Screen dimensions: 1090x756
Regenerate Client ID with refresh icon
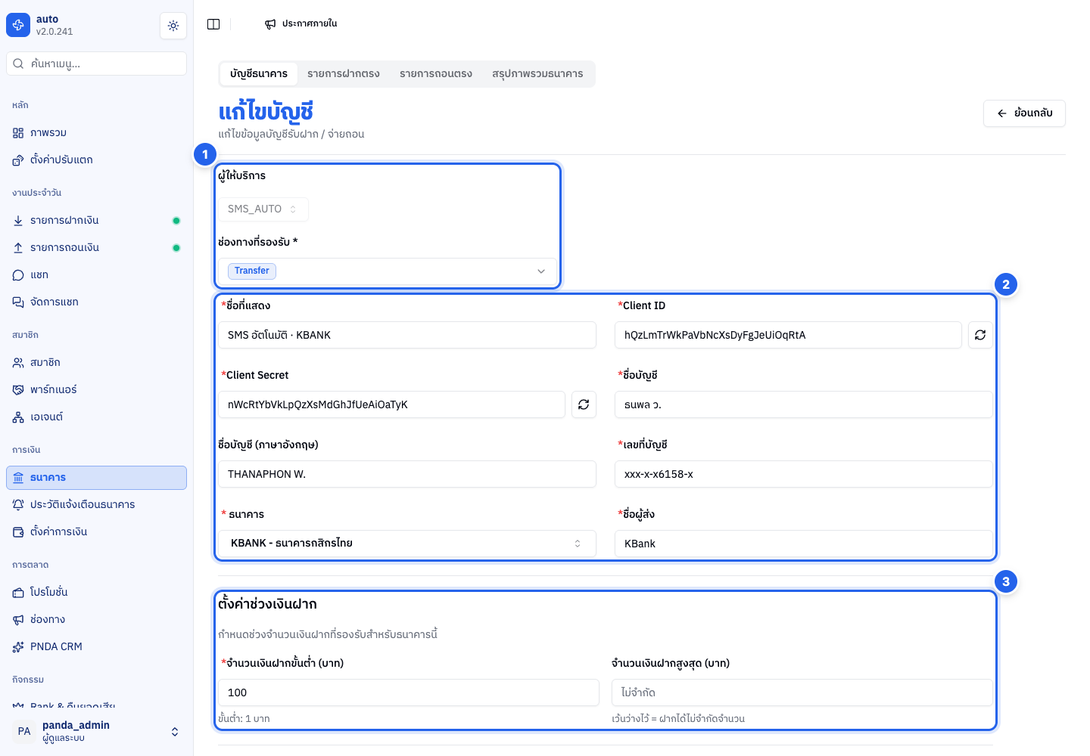point(980,335)
